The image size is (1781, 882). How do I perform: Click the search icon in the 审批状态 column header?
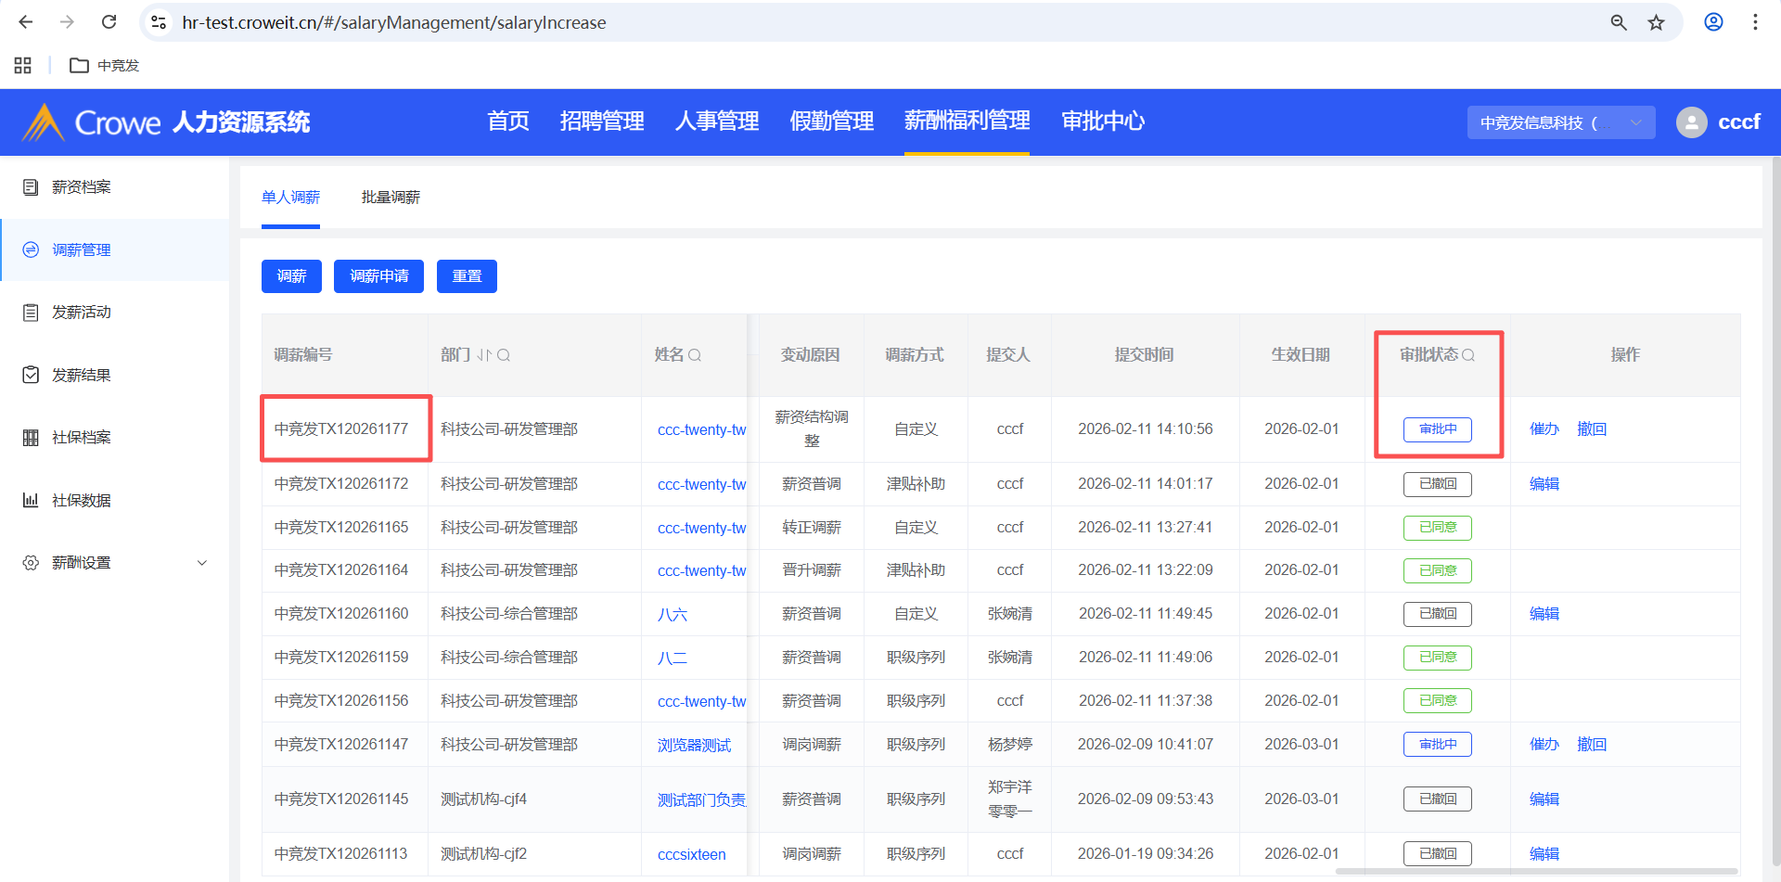pos(1468,355)
